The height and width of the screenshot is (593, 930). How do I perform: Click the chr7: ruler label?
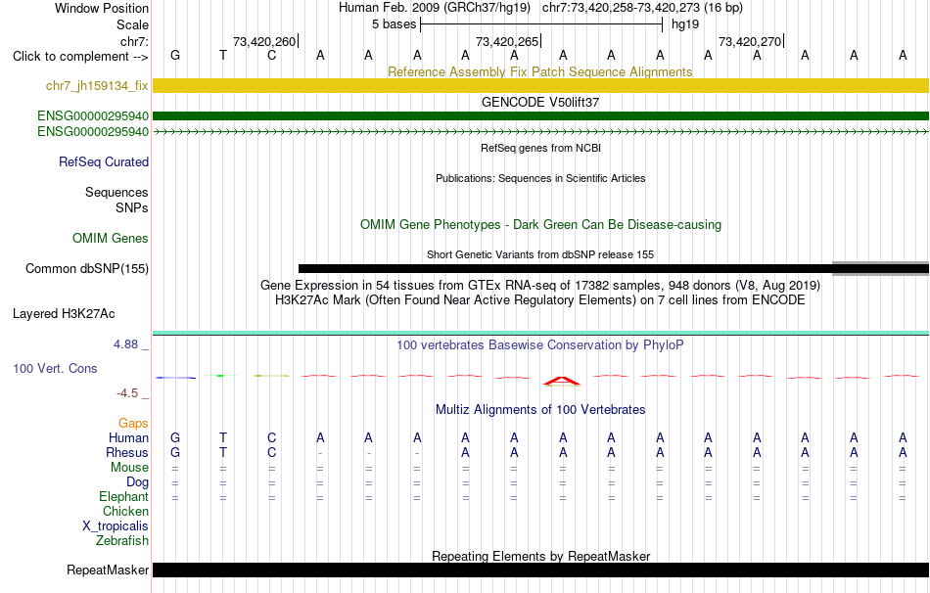134,41
